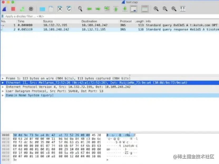The width and height of the screenshot is (219, 164).
Task: Stop the running capture
Action: point(13,9)
